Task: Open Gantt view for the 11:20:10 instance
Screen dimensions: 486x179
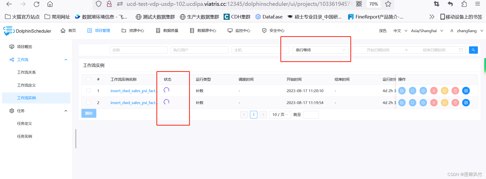Action: pos(466,91)
